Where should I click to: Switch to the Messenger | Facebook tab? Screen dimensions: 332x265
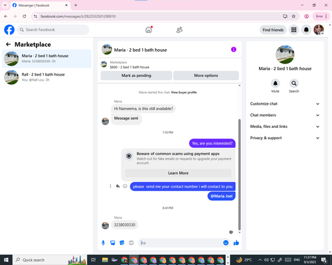(41, 5)
